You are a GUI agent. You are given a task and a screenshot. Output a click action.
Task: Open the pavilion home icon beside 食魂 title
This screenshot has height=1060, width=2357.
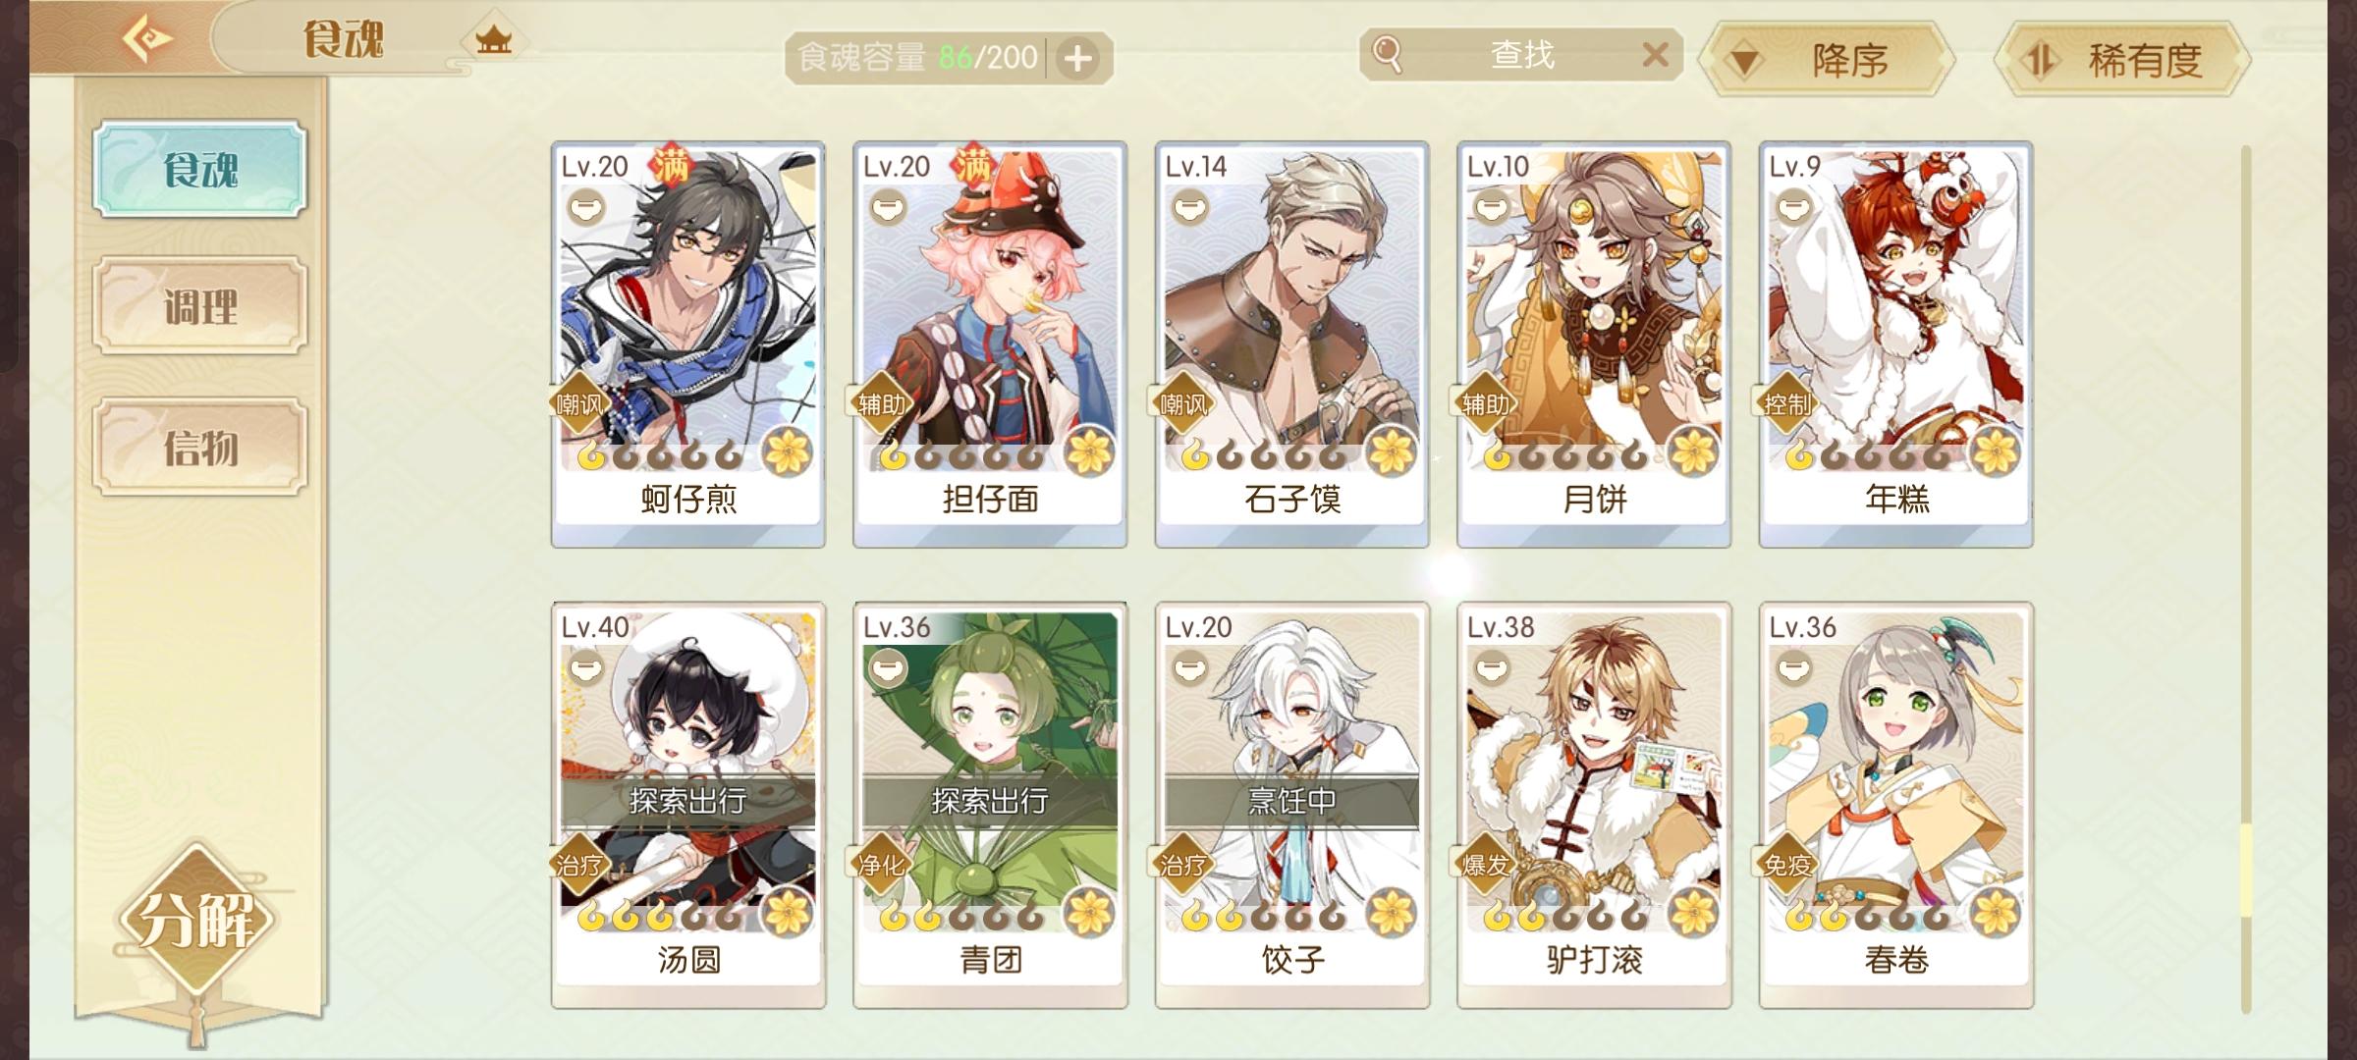(494, 40)
